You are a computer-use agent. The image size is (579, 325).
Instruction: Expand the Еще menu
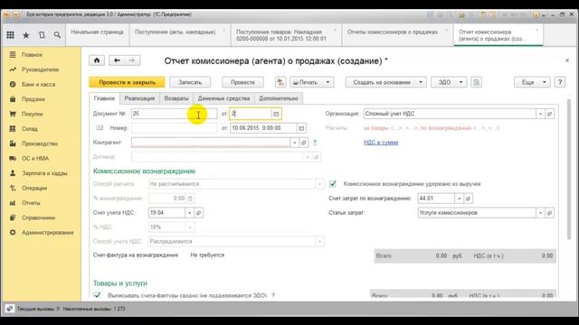tap(532, 82)
